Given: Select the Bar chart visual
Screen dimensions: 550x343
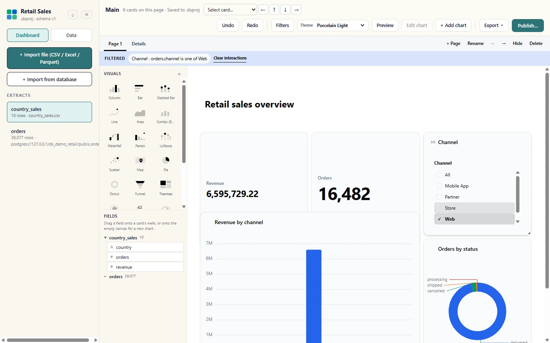Looking at the screenshot, I should click(140, 92).
